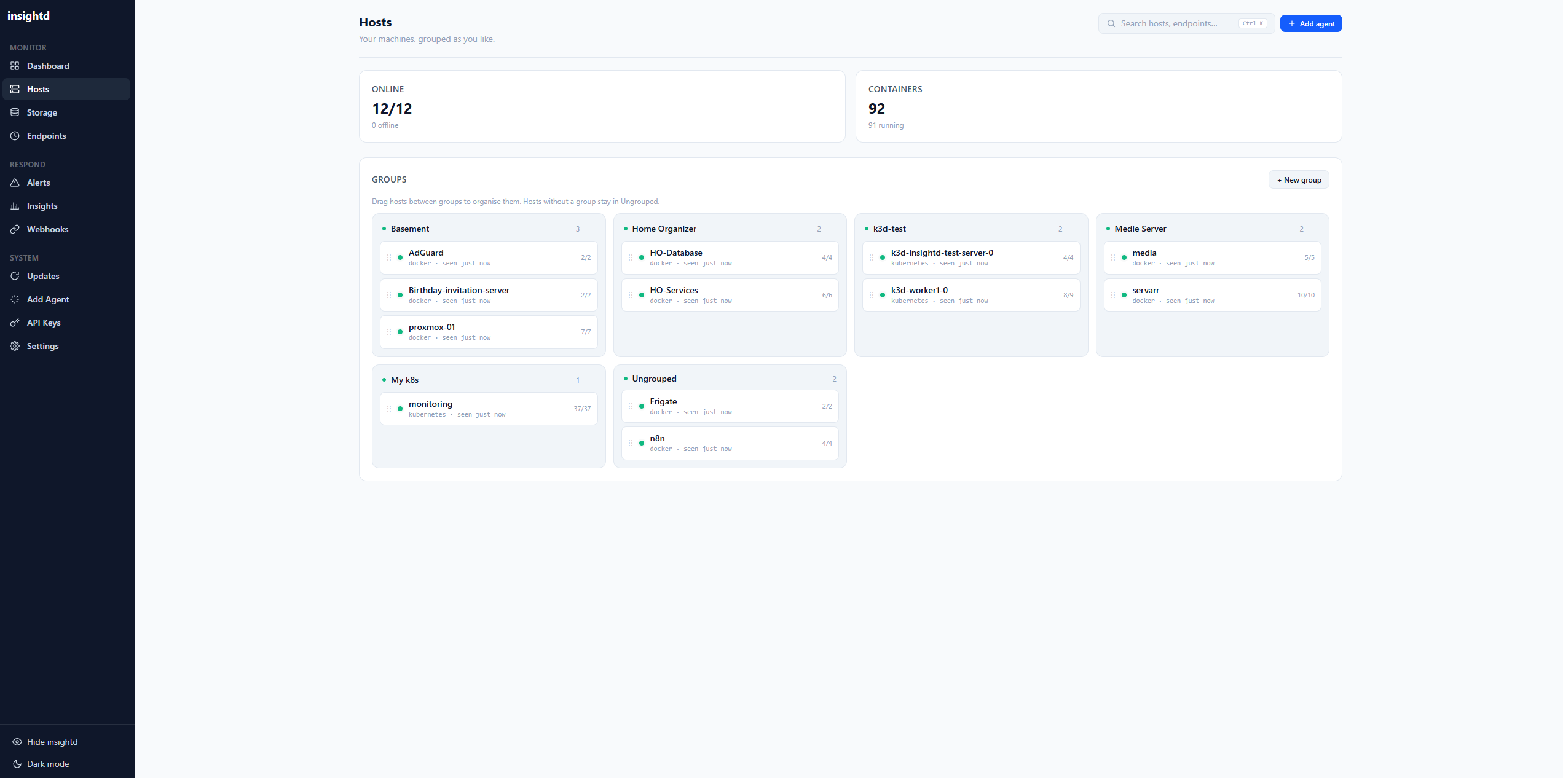
Task: Open the AdGuard host card
Action: (489, 257)
